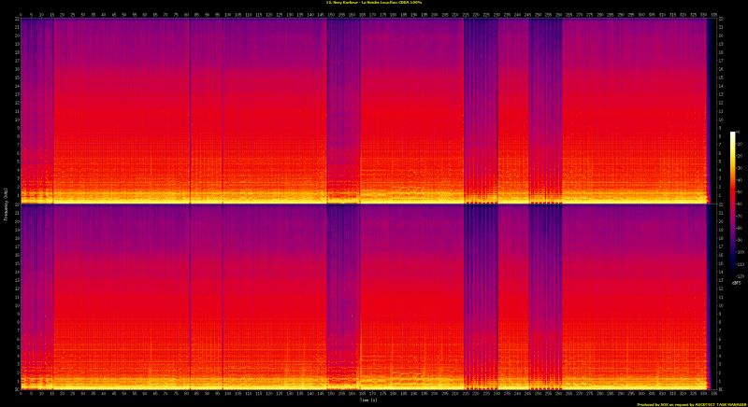
Task: Click the rightmost dark band in upper channel
Action: pos(545,103)
